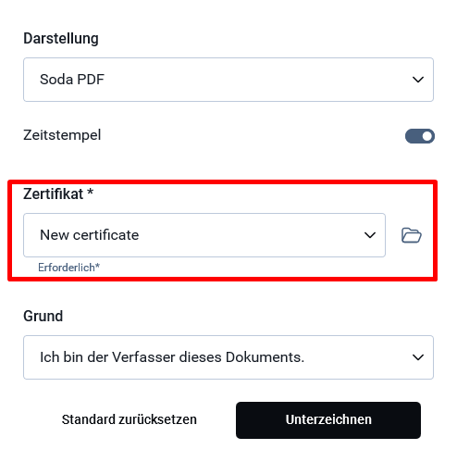Click the chevron arrow beside New certificate
Viewport: 457px width, 462px height.
pos(370,235)
